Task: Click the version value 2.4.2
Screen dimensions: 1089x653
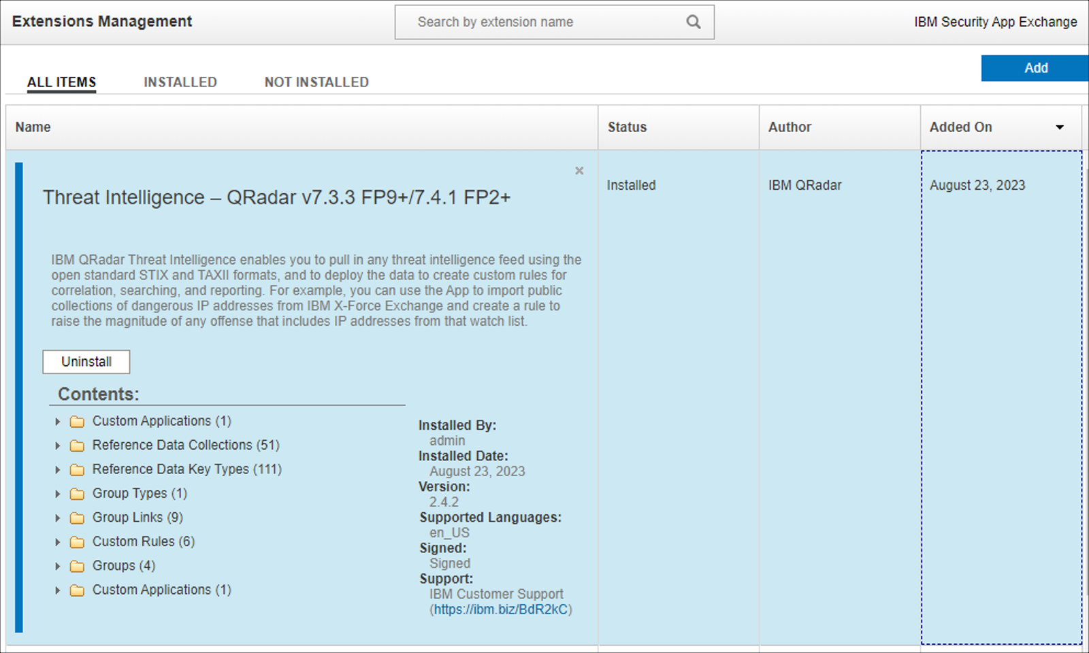Action: [444, 502]
